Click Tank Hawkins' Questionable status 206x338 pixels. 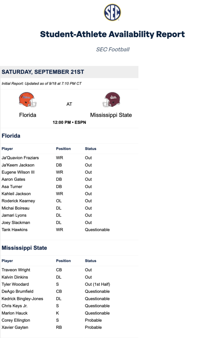point(97,230)
